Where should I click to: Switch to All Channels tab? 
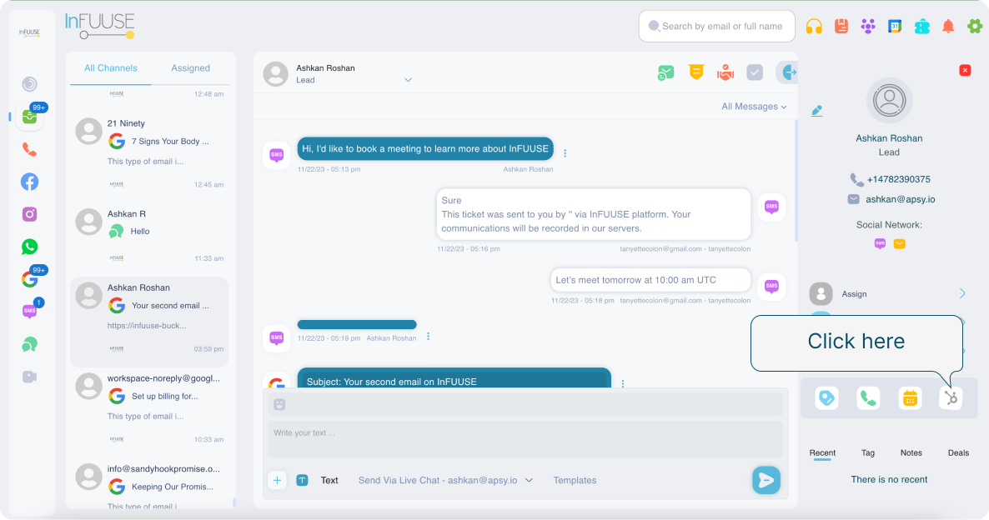110,68
